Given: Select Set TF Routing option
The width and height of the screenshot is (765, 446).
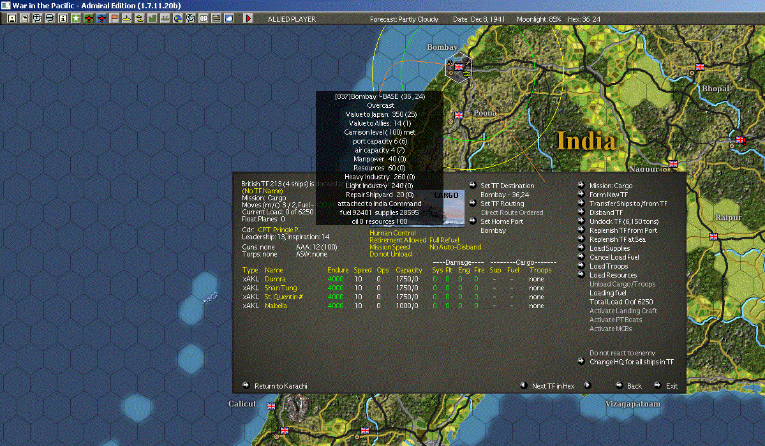Looking at the screenshot, I should [502, 204].
